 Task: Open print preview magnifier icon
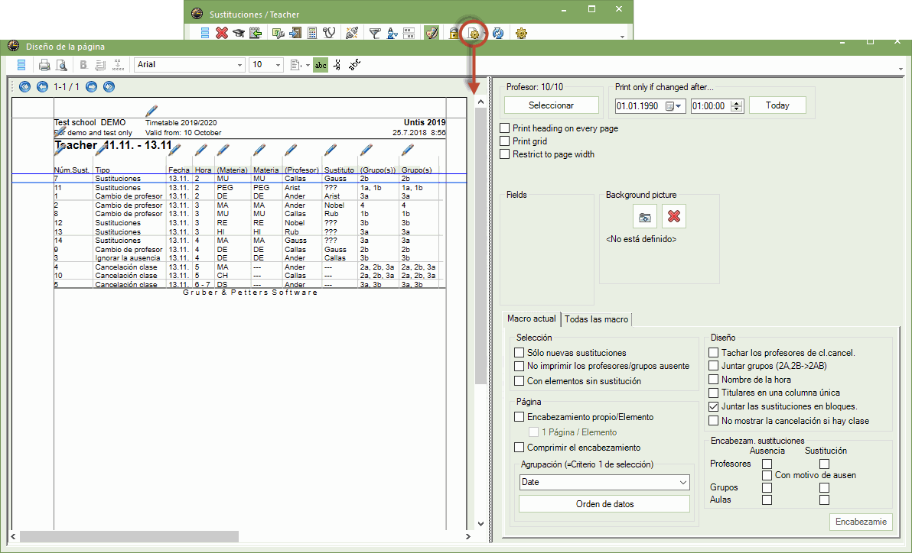point(61,65)
